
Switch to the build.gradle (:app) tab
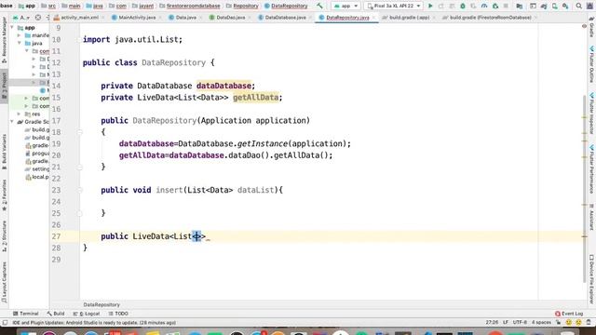click(409, 18)
